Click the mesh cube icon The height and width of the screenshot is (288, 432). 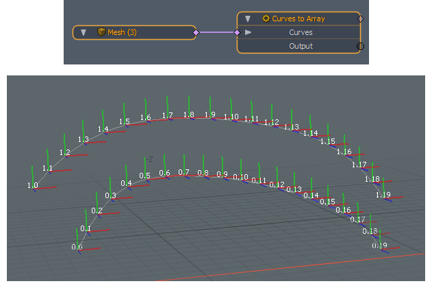(x=101, y=32)
